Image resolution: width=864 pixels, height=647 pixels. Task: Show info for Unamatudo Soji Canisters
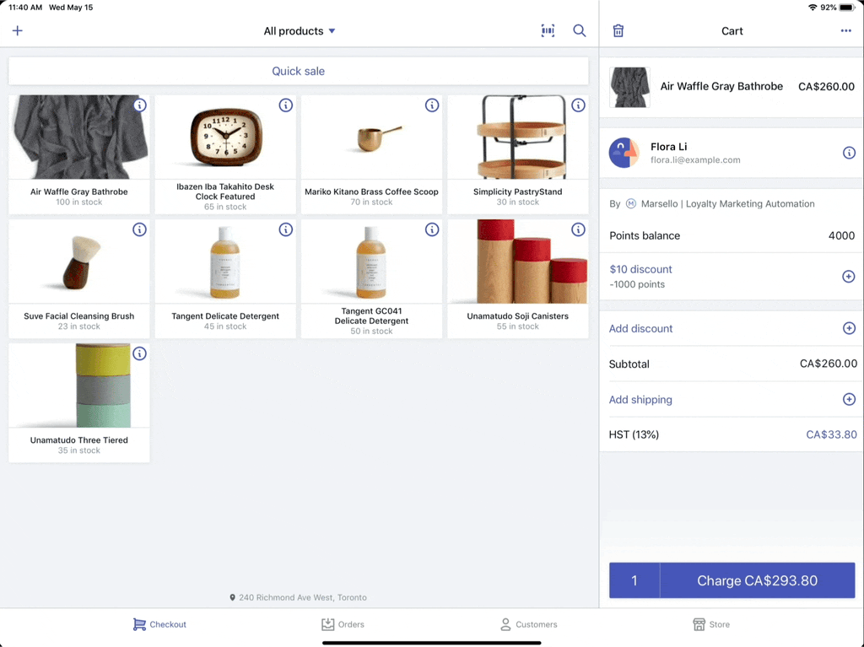pos(578,229)
